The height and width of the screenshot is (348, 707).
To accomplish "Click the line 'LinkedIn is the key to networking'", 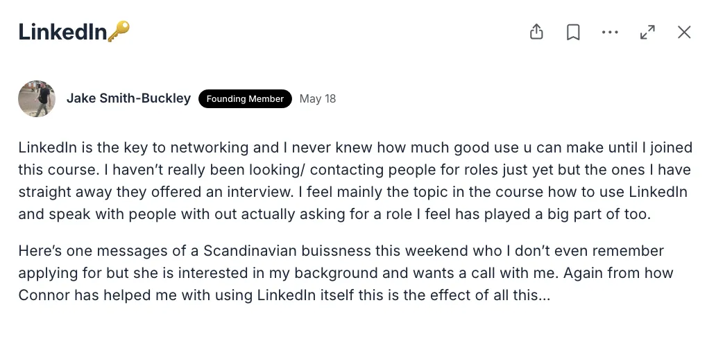I will point(355,148).
